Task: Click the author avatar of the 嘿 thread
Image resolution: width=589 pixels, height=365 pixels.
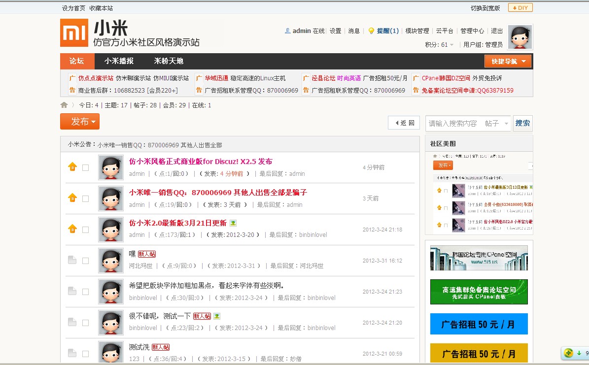Action: tap(111, 260)
